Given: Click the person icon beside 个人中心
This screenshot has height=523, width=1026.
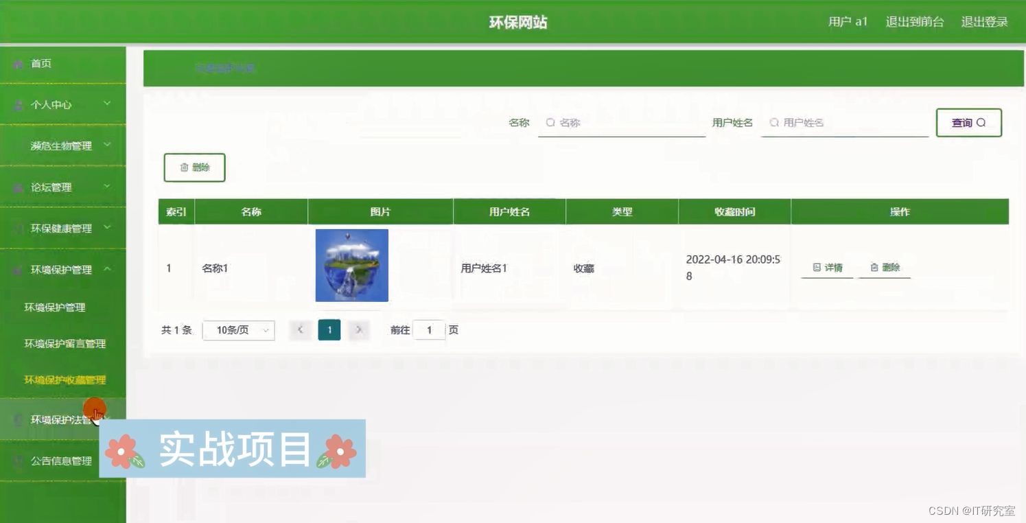Looking at the screenshot, I should point(19,105).
